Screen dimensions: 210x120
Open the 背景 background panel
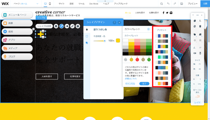click(17, 23)
